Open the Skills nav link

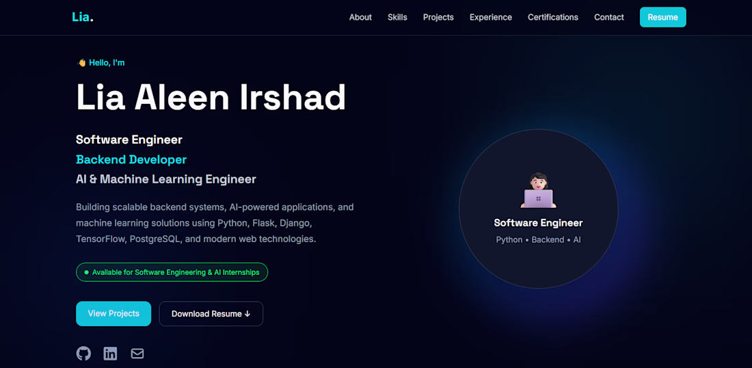(397, 17)
